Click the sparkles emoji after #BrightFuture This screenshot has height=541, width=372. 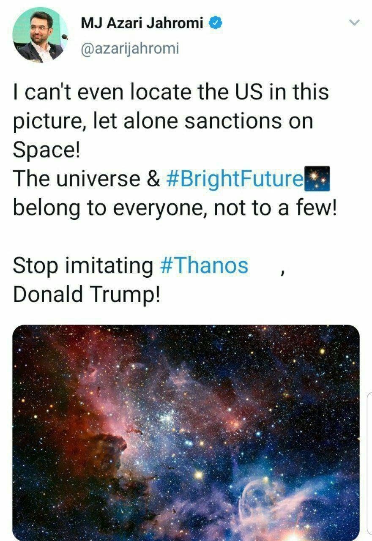316,178
